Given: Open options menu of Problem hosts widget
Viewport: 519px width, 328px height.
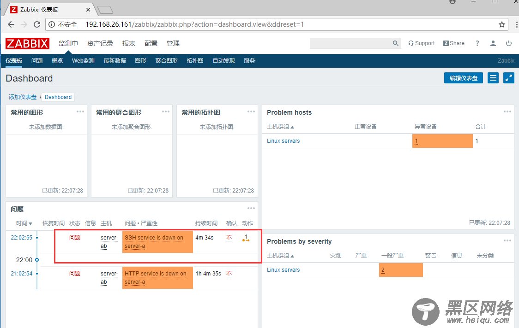Looking at the screenshot, I should point(507,111).
